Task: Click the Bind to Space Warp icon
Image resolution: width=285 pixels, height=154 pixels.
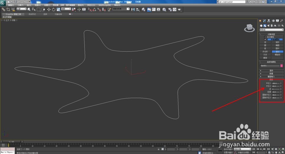Action: point(13,9)
